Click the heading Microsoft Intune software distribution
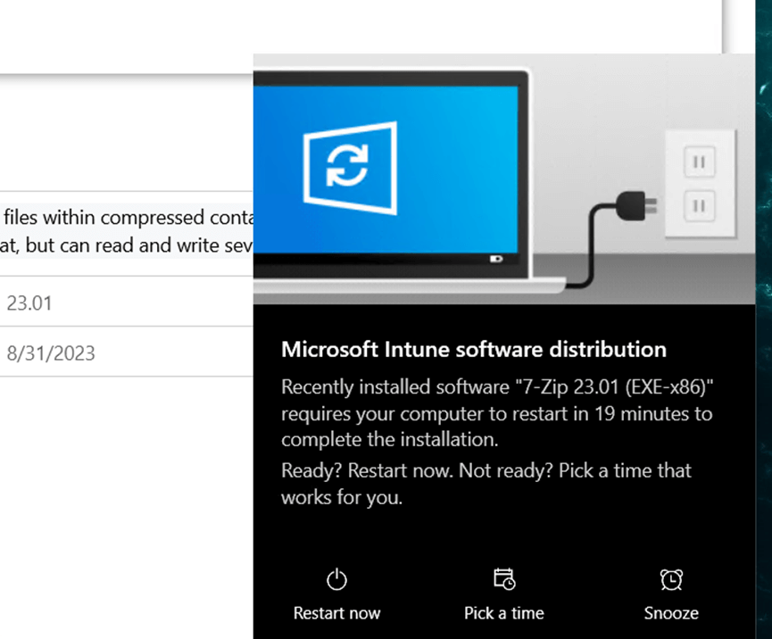The height and width of the screenshot is (639, 772). (474, 349)
